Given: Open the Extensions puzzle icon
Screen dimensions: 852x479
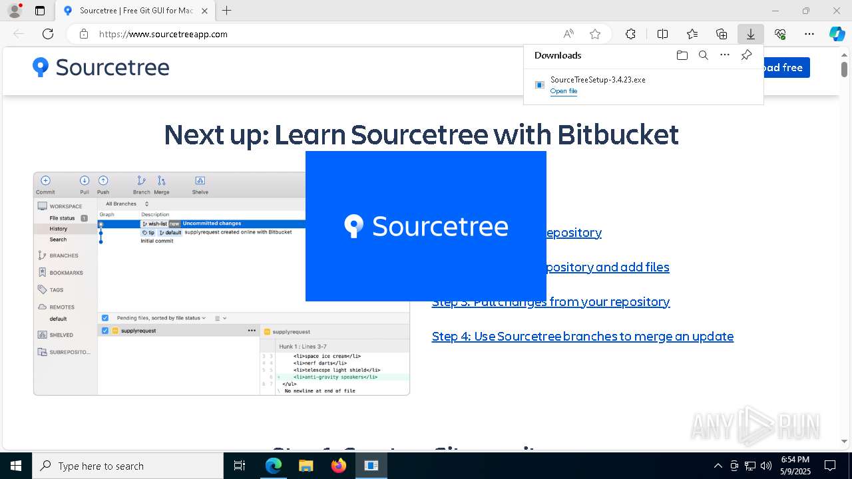Looking at the screenshot, I should [630, 34].
